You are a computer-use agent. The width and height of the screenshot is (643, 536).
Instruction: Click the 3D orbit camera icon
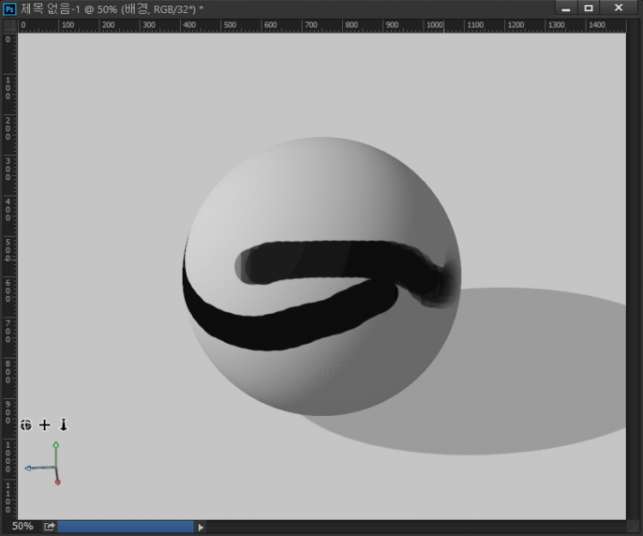27,425
